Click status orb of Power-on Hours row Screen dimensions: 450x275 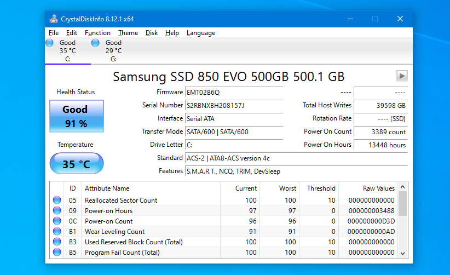click(57, 210)
